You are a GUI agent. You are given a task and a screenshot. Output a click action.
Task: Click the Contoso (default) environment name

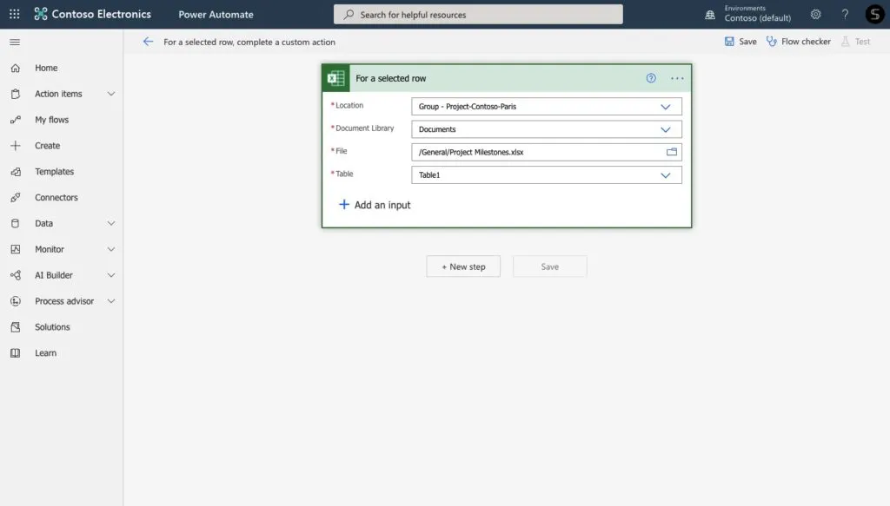757,18
